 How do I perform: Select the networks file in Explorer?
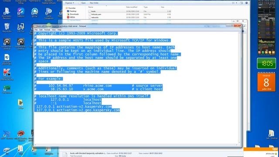click(129, 17)
